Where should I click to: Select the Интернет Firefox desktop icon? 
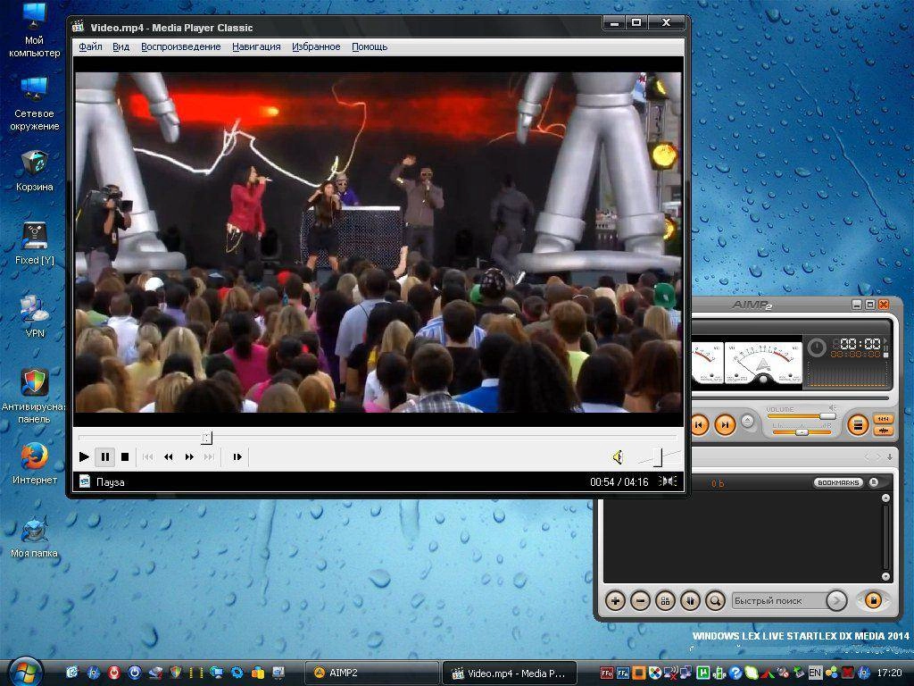coord(35,464)
